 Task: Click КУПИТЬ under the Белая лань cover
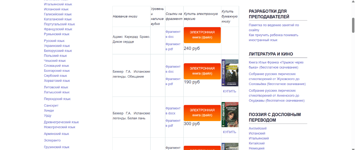click(230, 132)
